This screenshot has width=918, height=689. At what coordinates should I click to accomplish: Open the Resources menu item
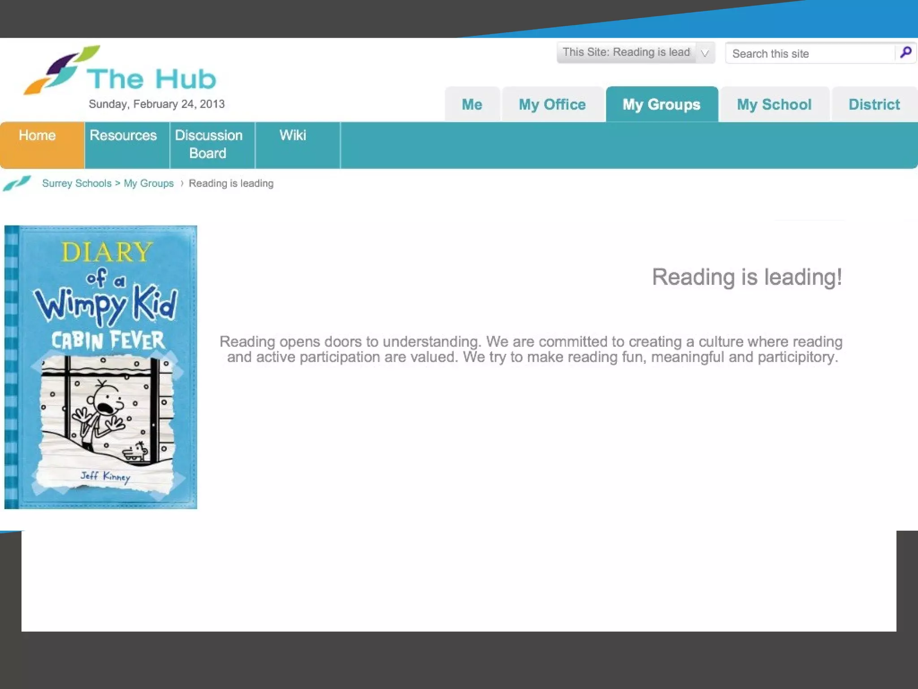pyautogui.click(x=123, y=136)
